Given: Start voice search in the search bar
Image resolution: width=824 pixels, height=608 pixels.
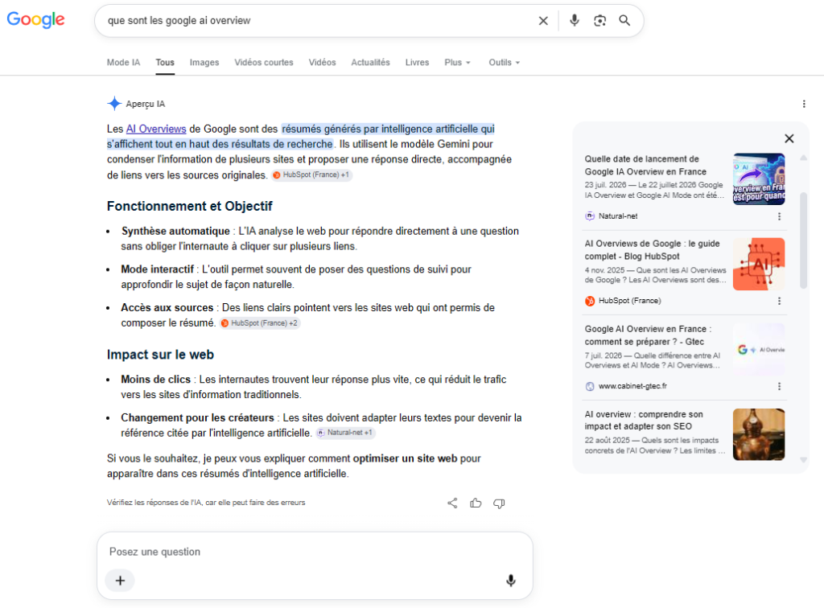Looking at the screenshot, I should (575, 20).
